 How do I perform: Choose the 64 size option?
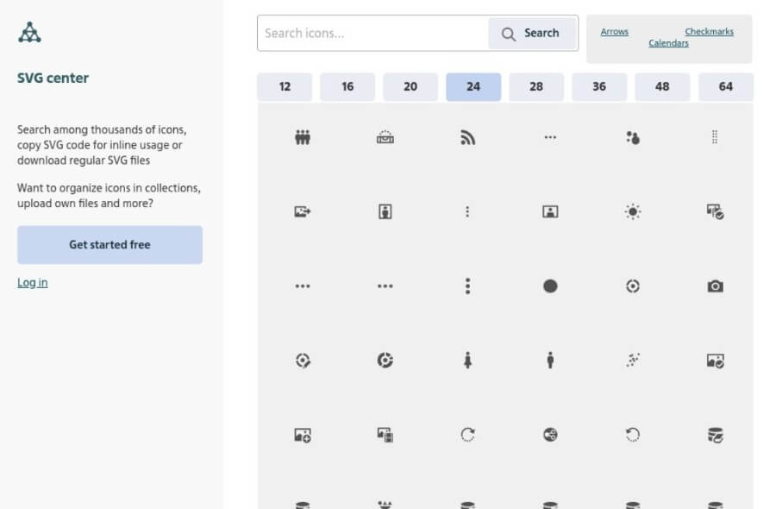[725, 86]
